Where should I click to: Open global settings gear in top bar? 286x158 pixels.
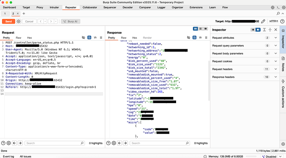pyautogui.click(x=284, y=7)
